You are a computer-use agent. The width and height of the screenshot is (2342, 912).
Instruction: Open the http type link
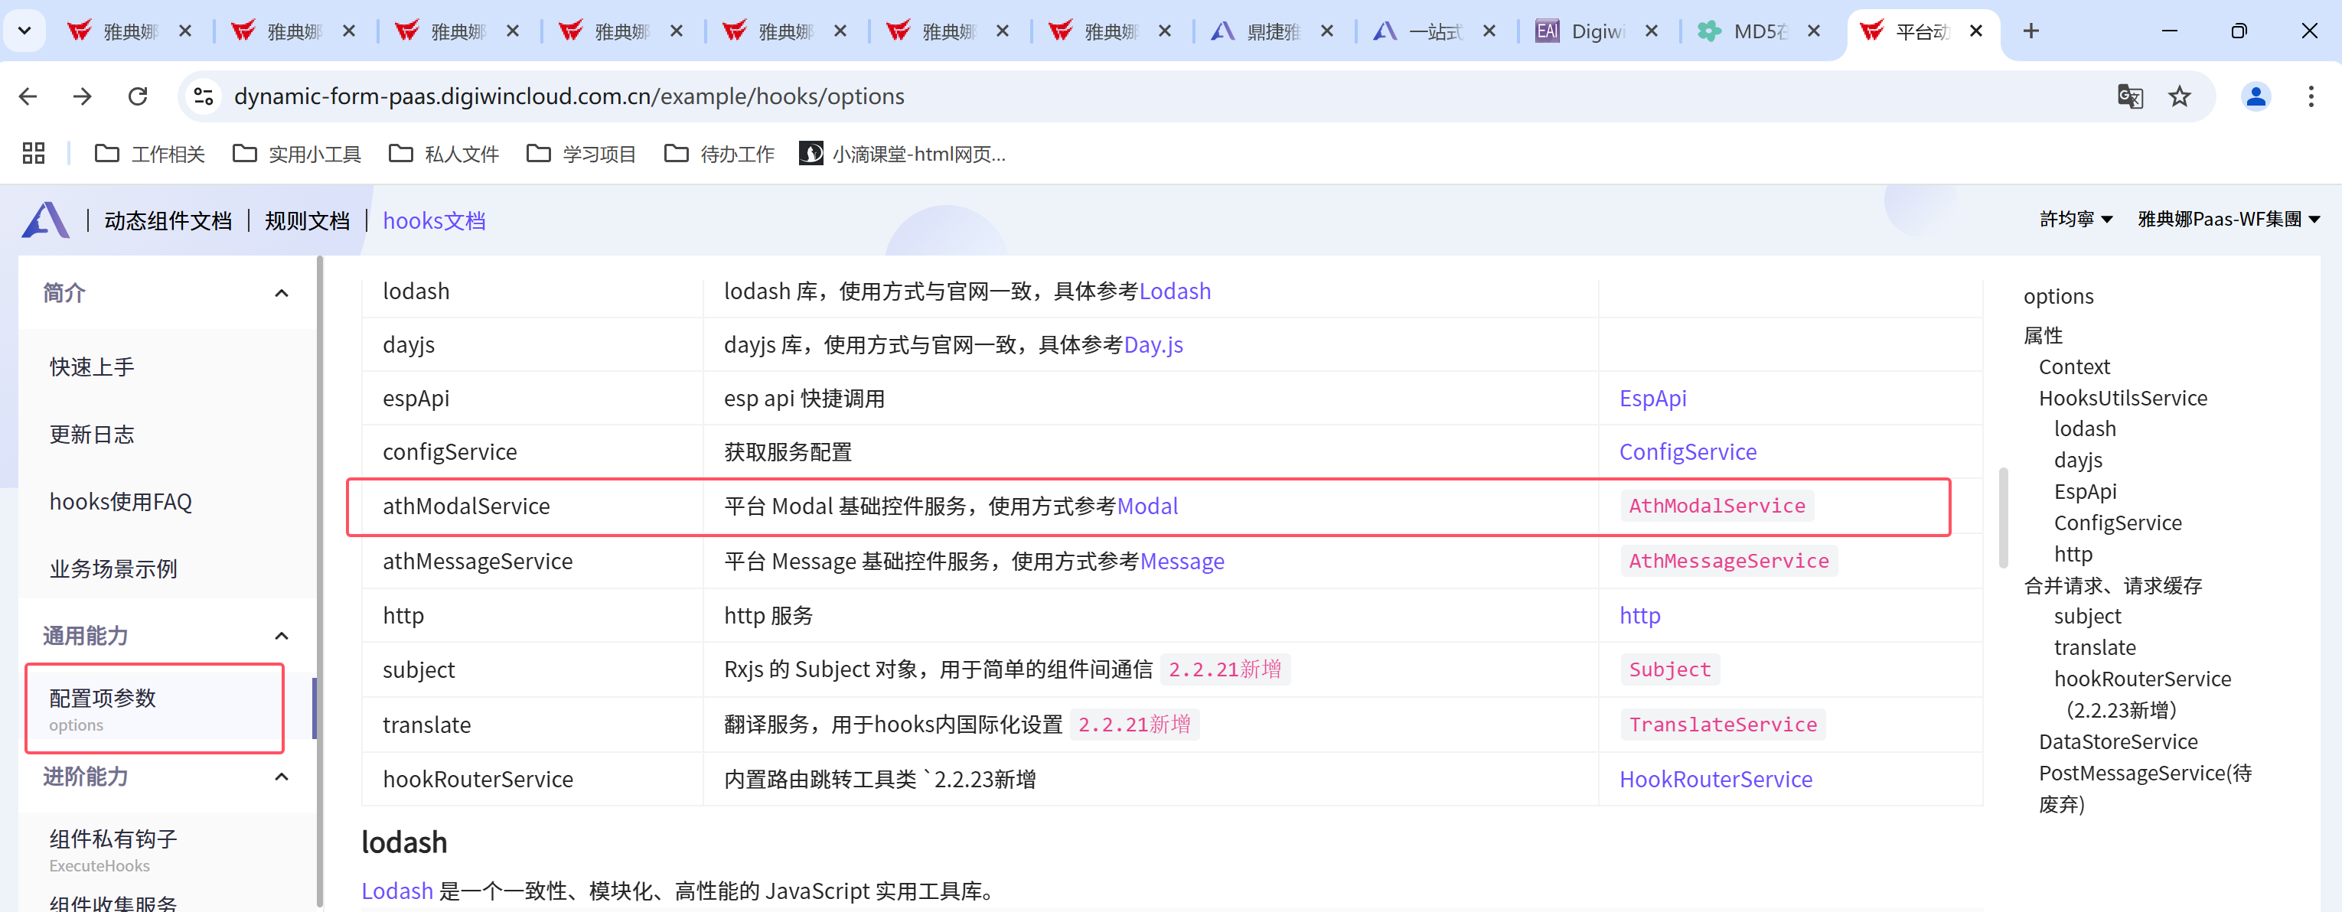[1639, 616]
